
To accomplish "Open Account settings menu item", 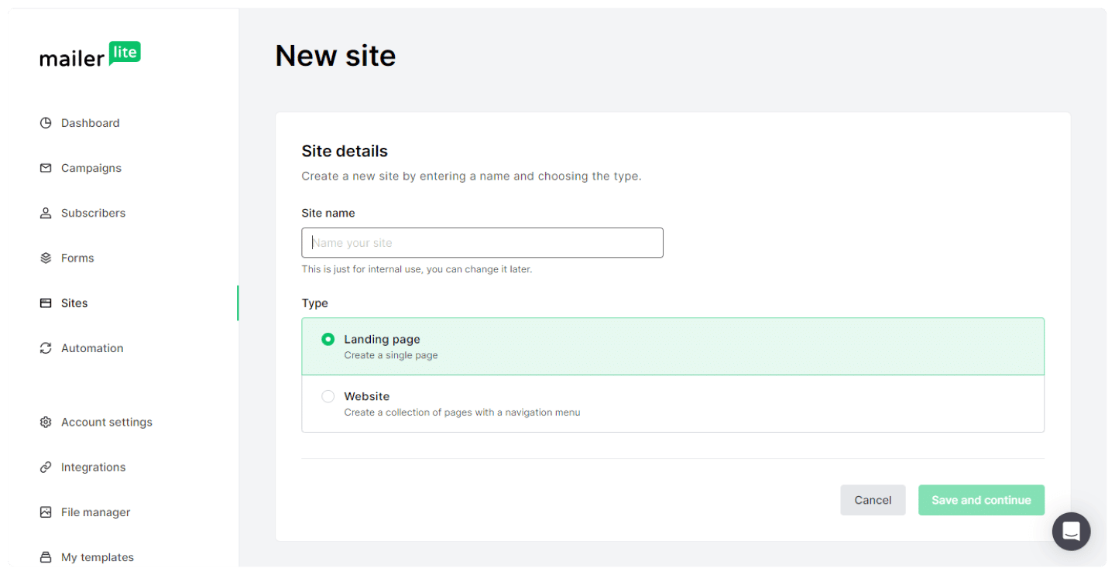I will 107,423.
